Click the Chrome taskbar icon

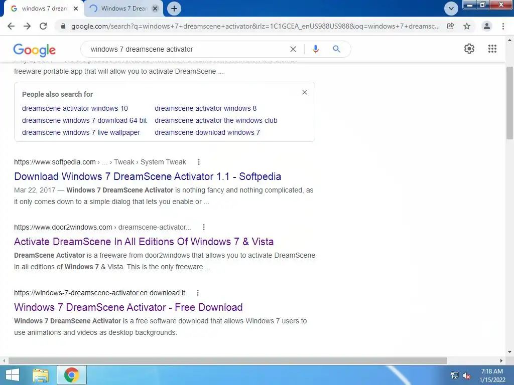tap(71, 375)
